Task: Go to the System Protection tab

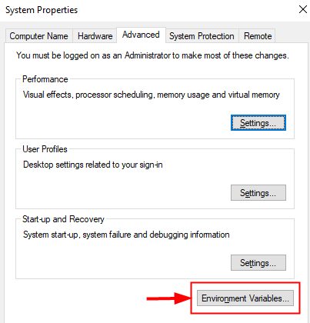Action: point(202,36)
